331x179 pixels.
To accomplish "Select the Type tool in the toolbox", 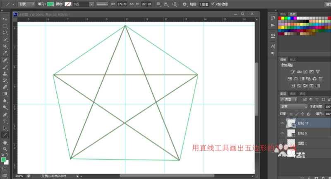I will pos(5,121).
